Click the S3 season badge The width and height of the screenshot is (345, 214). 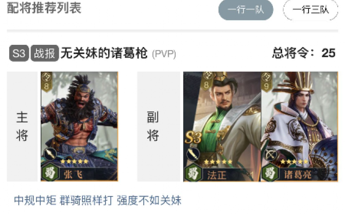point(19,53)
